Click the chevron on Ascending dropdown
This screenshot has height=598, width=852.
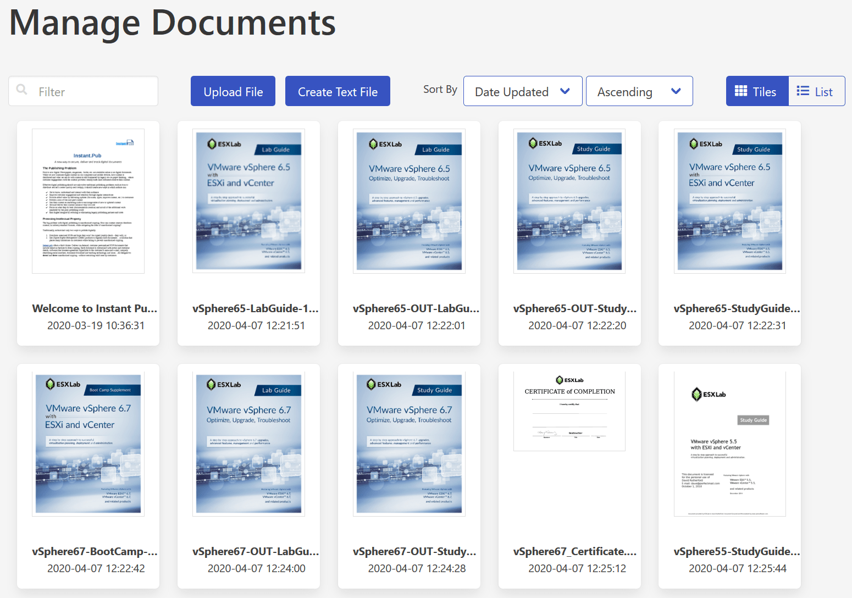coord(676,91)
